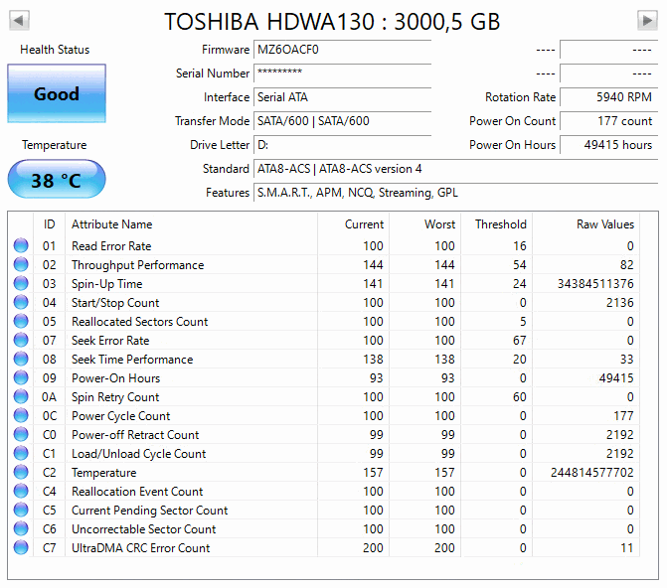Click the status orb for Power-On Hours
This screenshot has height=588, width=667.
tap(21, 377)
